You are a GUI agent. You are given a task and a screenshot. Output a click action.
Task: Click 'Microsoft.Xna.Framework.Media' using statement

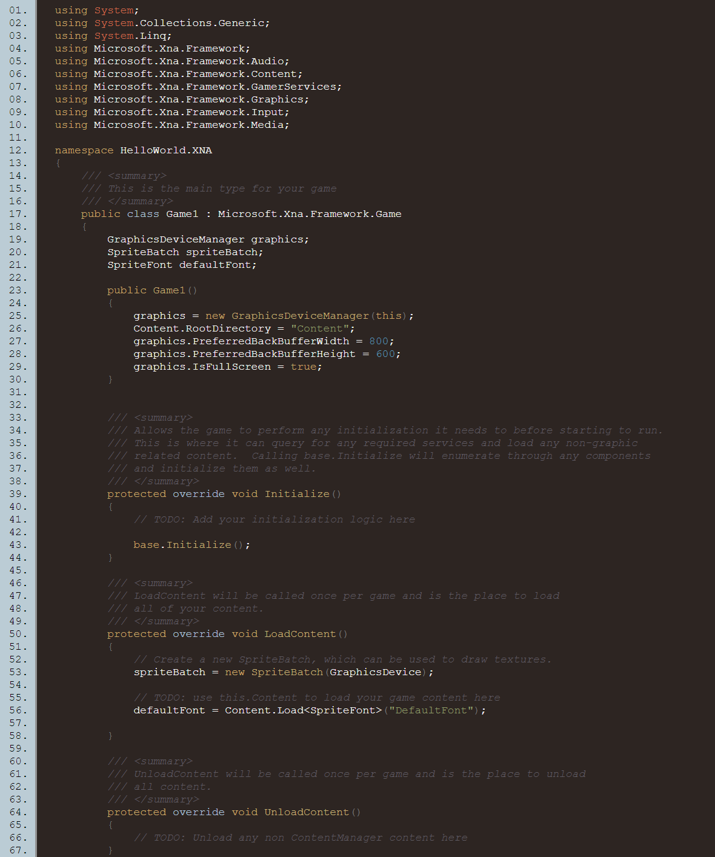click(x=172, y=125)
